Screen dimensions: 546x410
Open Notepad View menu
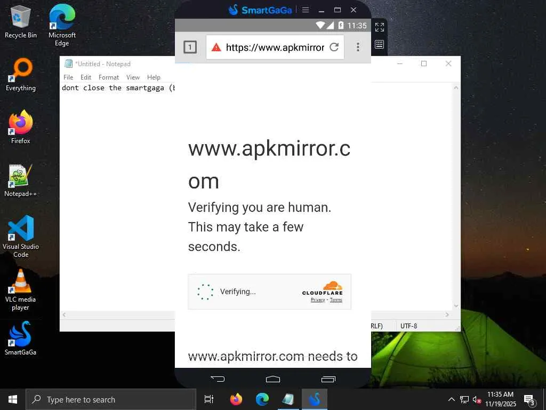[133, 77]
